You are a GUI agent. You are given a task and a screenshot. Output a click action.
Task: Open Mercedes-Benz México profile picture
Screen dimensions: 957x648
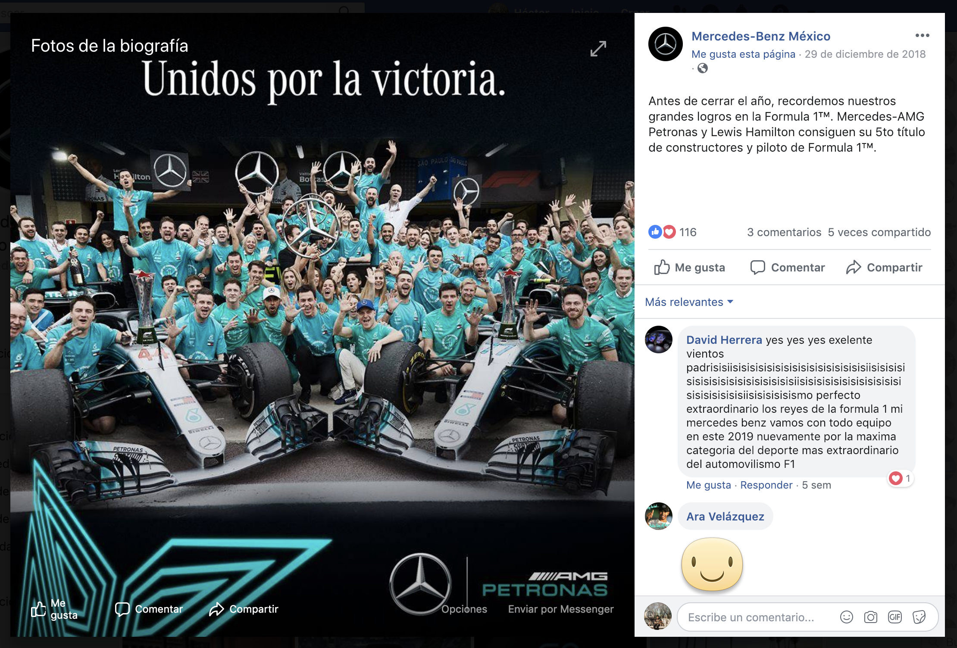(665, 44)
